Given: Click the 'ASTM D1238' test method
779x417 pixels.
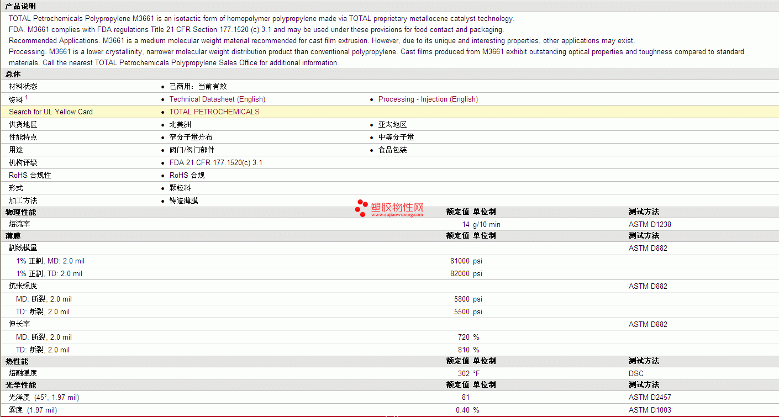Looking at the screenshot, I should coord(650,224).
